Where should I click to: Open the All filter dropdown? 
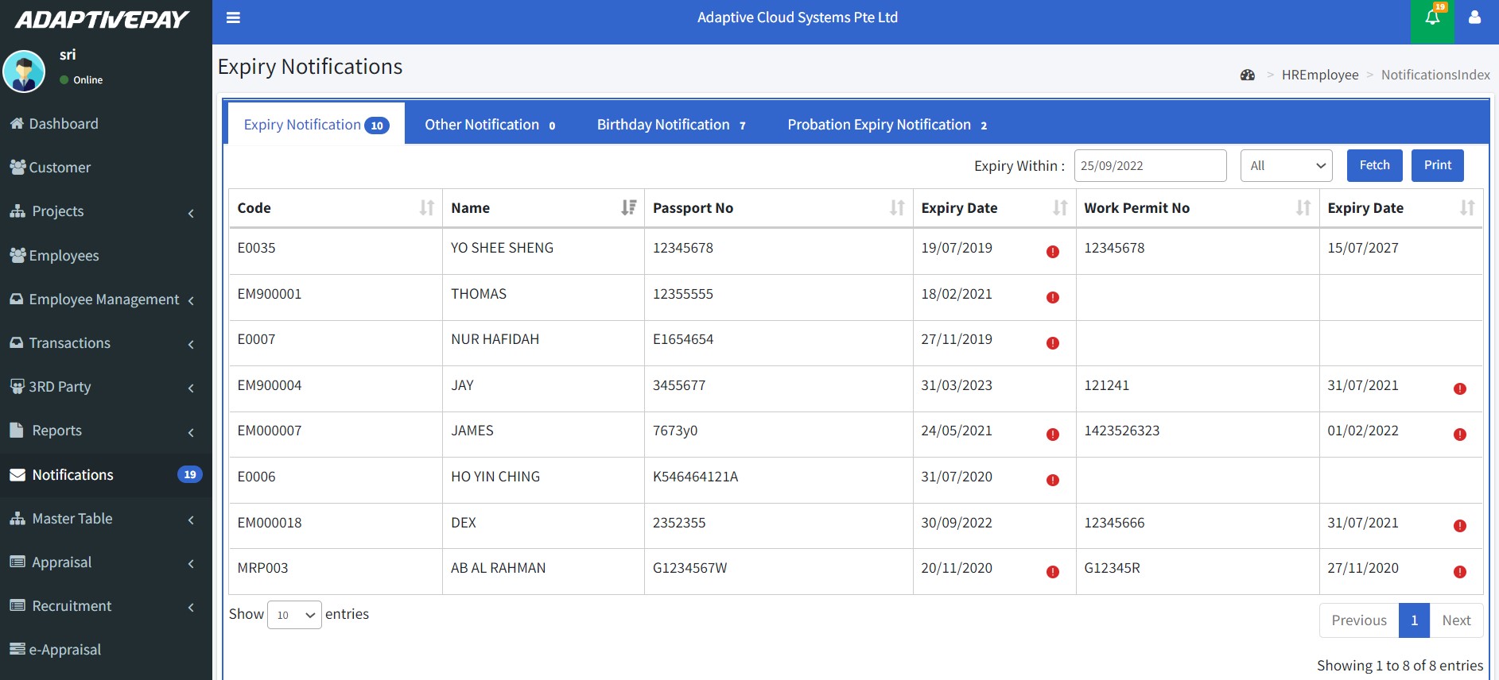point(1286,166)
